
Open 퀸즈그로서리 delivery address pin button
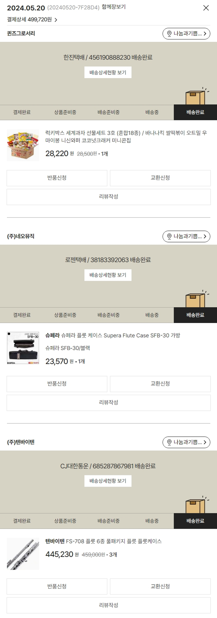pos(186,34)
